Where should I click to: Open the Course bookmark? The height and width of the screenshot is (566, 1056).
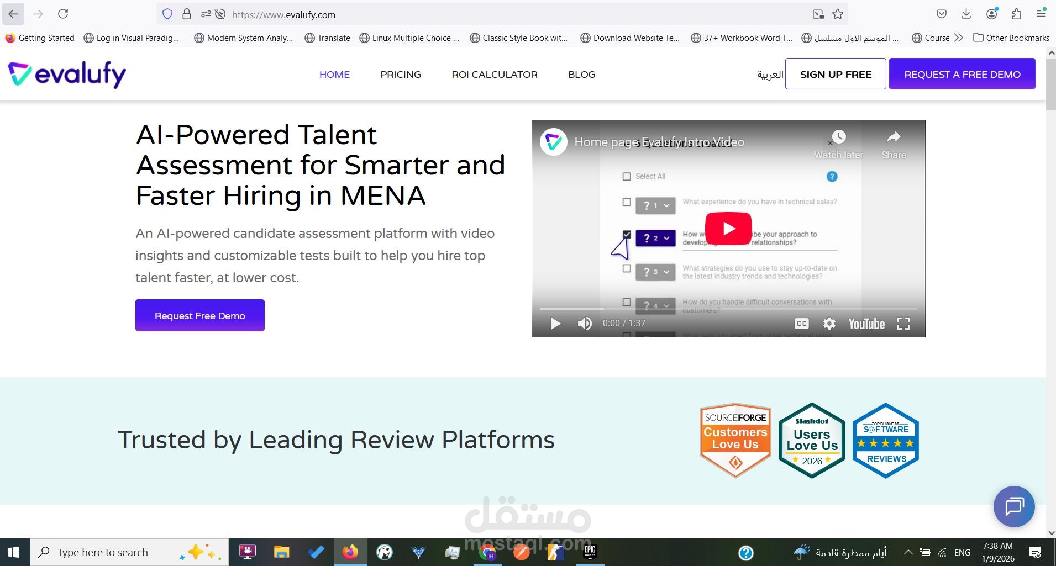[x=931, y=38]
